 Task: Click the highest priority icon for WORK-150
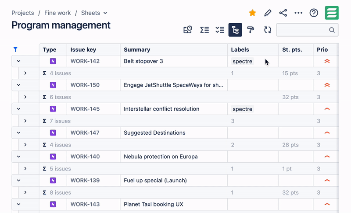click(327, 85)
